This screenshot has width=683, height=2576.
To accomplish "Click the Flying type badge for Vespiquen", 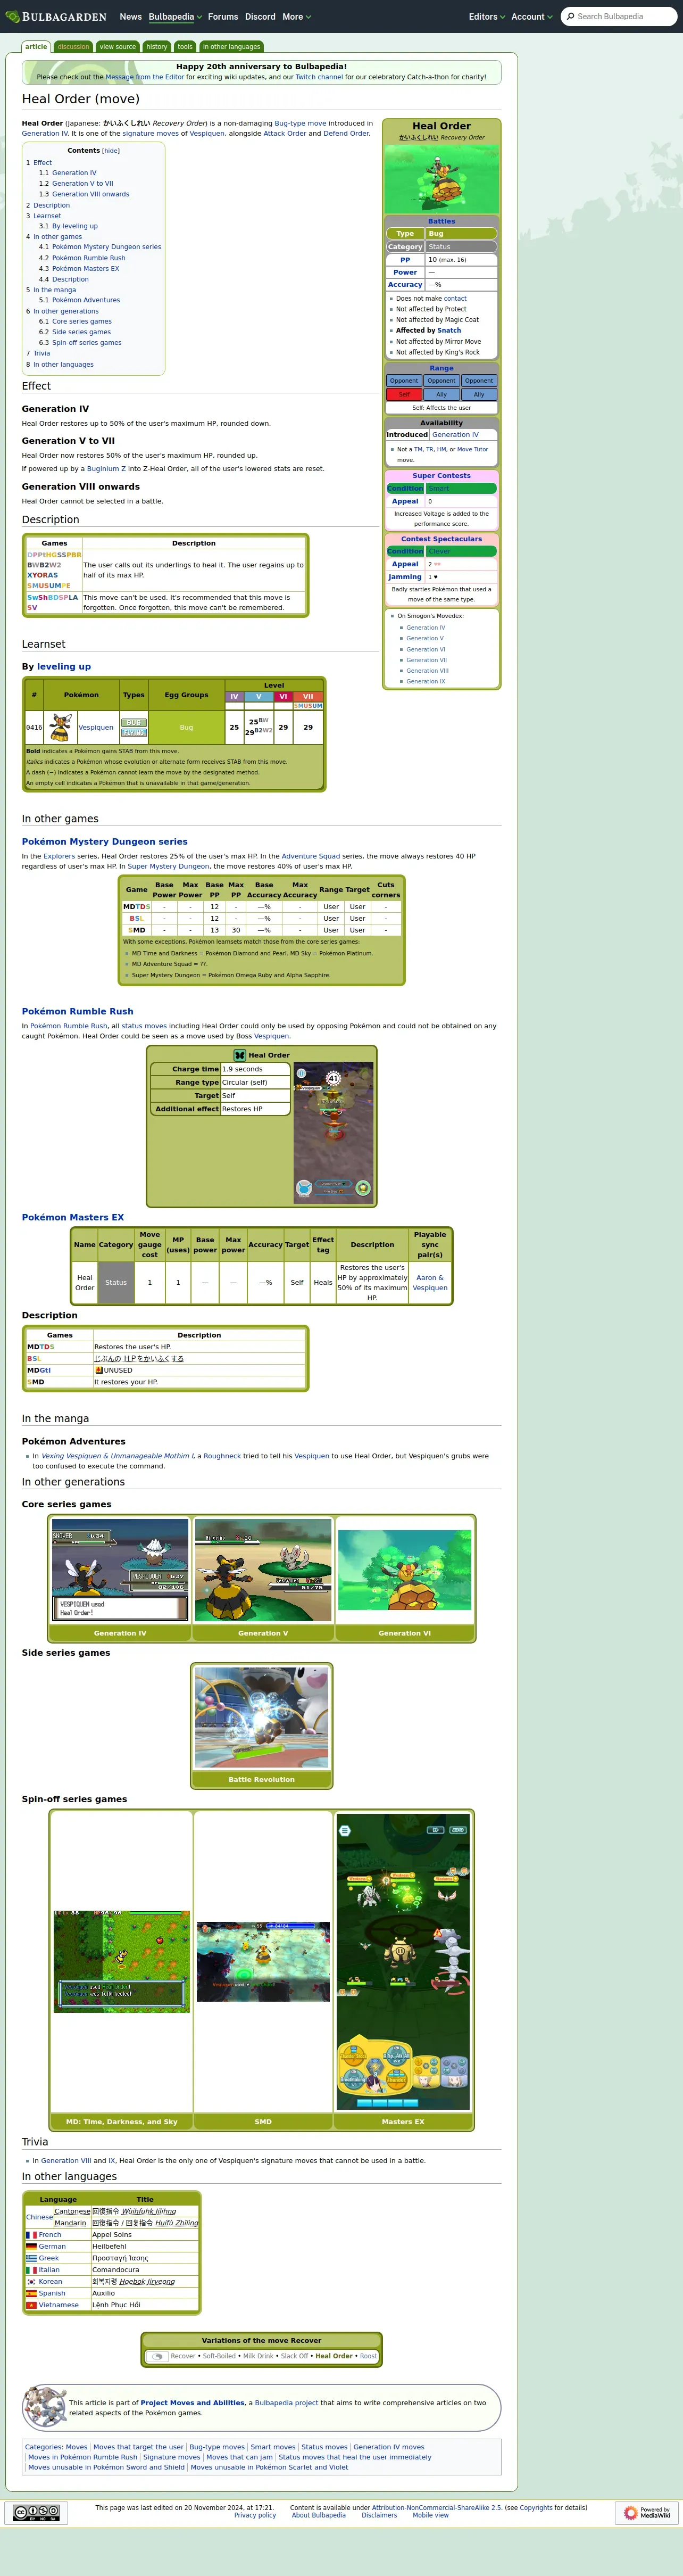I will tap(133, 733).
